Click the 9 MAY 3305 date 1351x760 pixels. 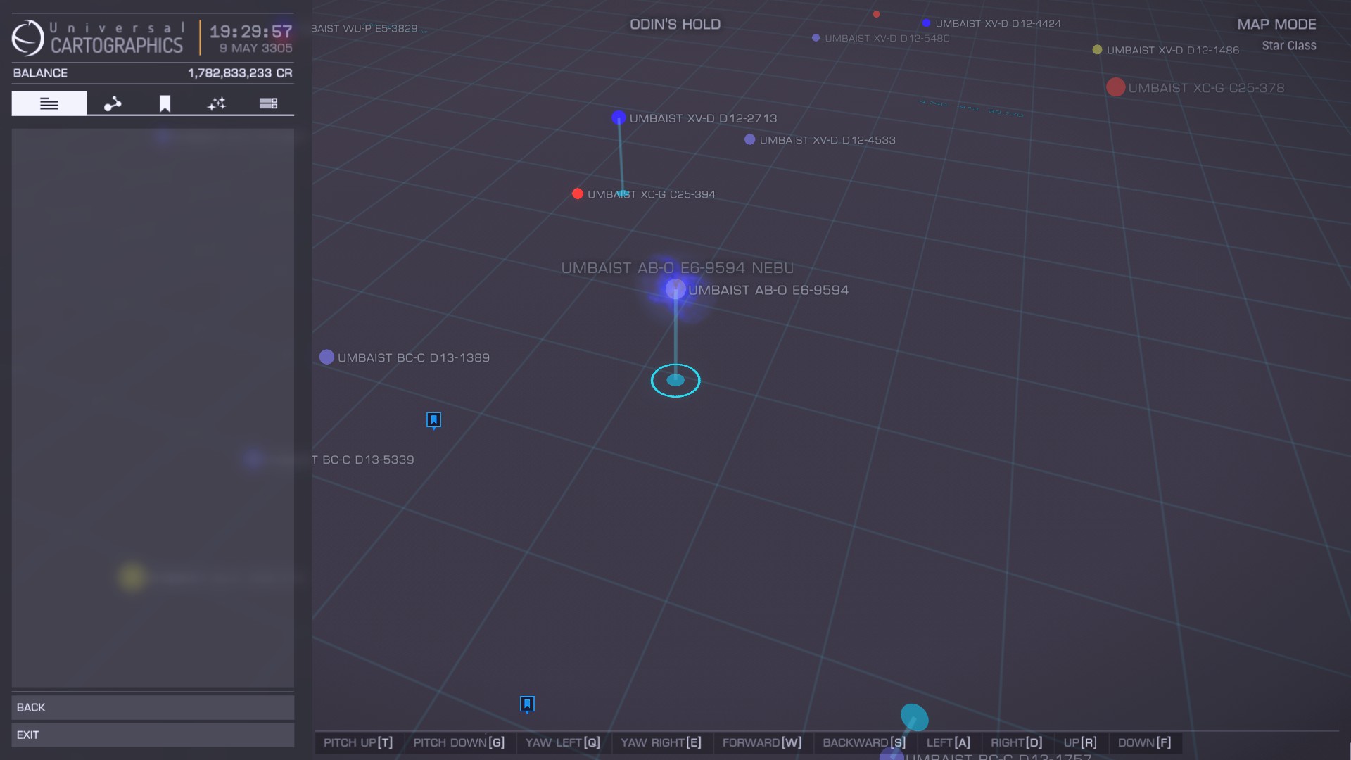[255, 48]
